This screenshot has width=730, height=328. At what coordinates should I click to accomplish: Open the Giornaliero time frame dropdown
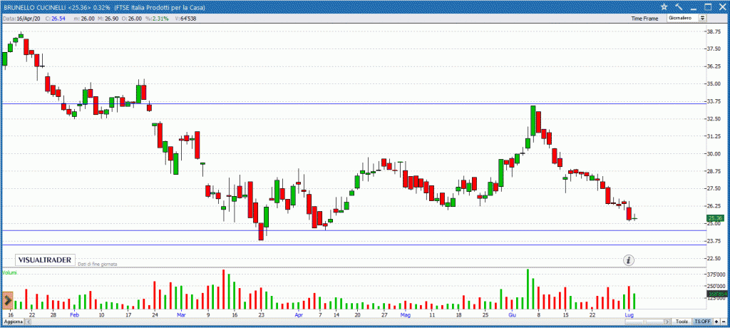coord(687,18)
